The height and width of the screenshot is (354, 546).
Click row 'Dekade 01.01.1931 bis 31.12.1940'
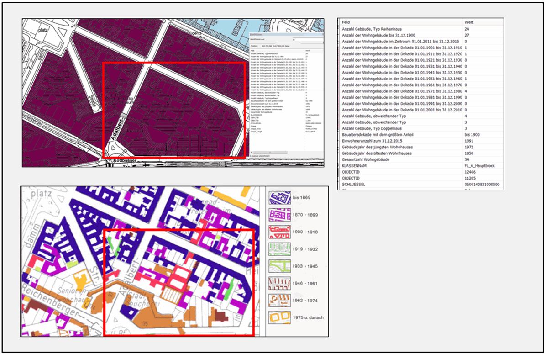pyautogui.click(x=420, y=66)
